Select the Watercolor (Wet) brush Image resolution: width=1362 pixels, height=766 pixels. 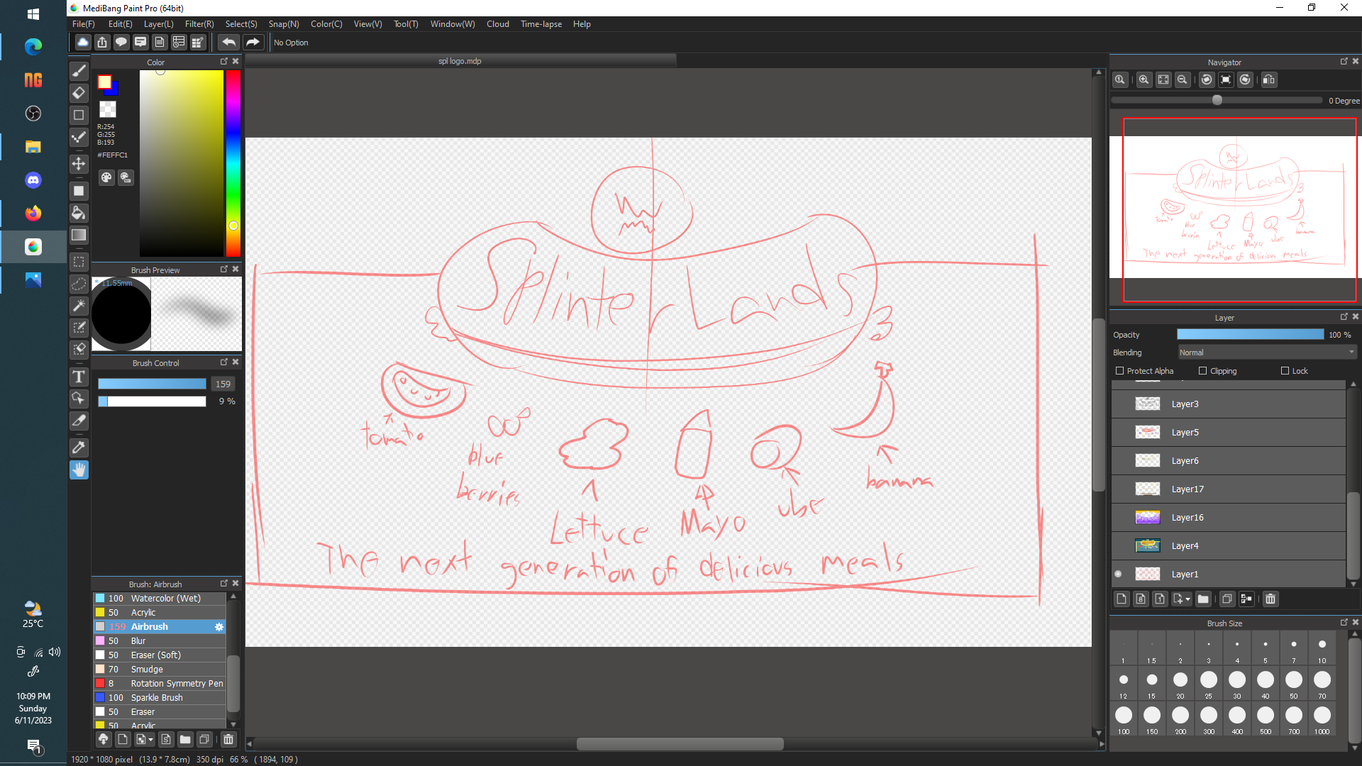160,599
